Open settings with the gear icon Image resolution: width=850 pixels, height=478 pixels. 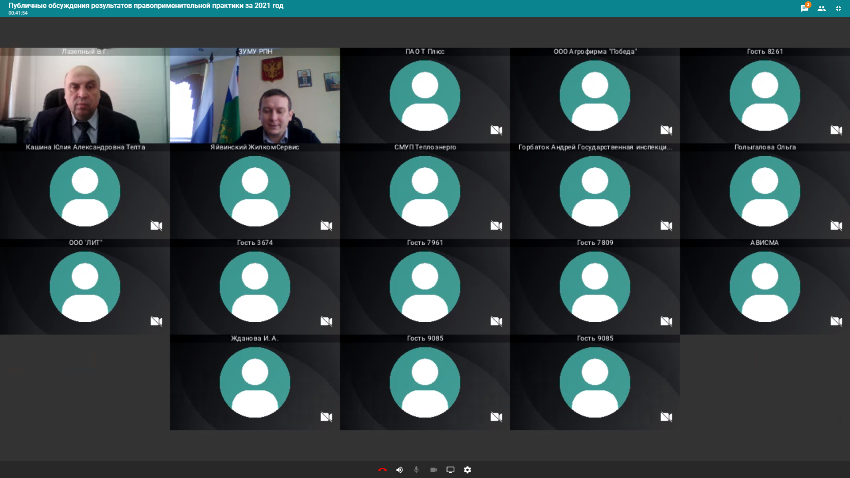(x=467, y=470)
